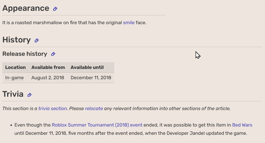This screenshot has height=143, width=265.
Task: Click the edit pencil next to Trivia heading
Action: click(x=29, y=95)
